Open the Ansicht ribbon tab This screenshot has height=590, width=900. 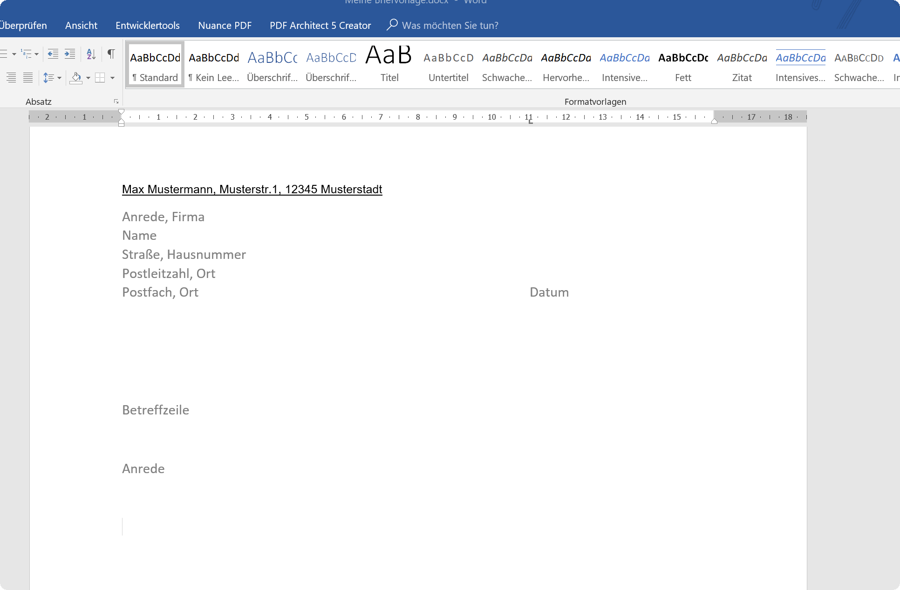[x=81, y=26]
